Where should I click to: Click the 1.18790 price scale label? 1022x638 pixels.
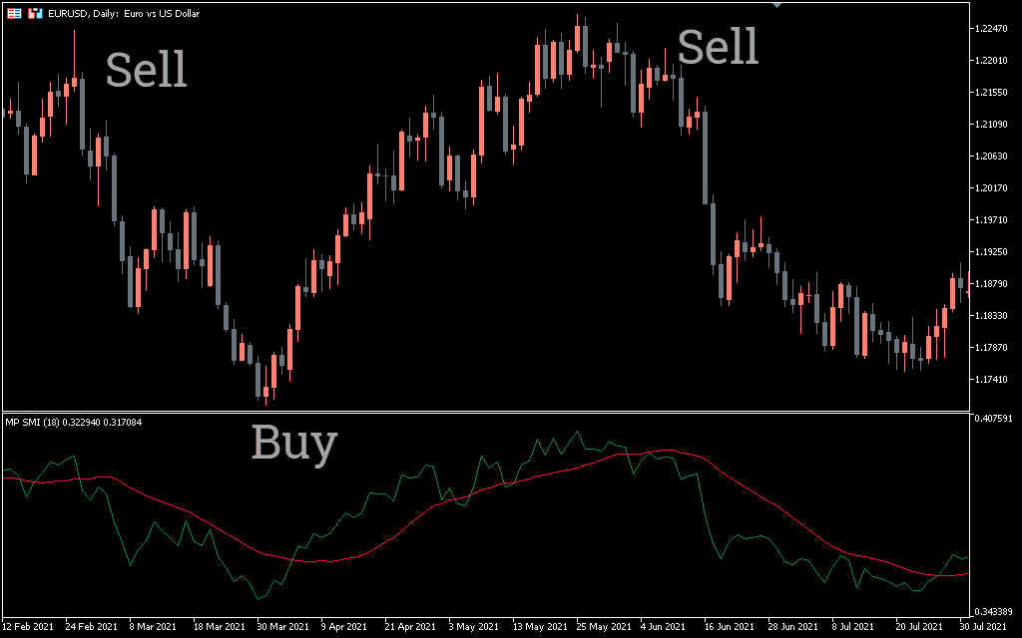[x=991, y=284]
